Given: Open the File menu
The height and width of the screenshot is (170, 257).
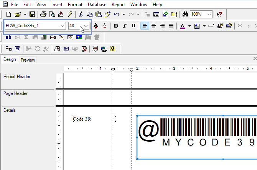Looking at the screenshot, I should [15, 5].
